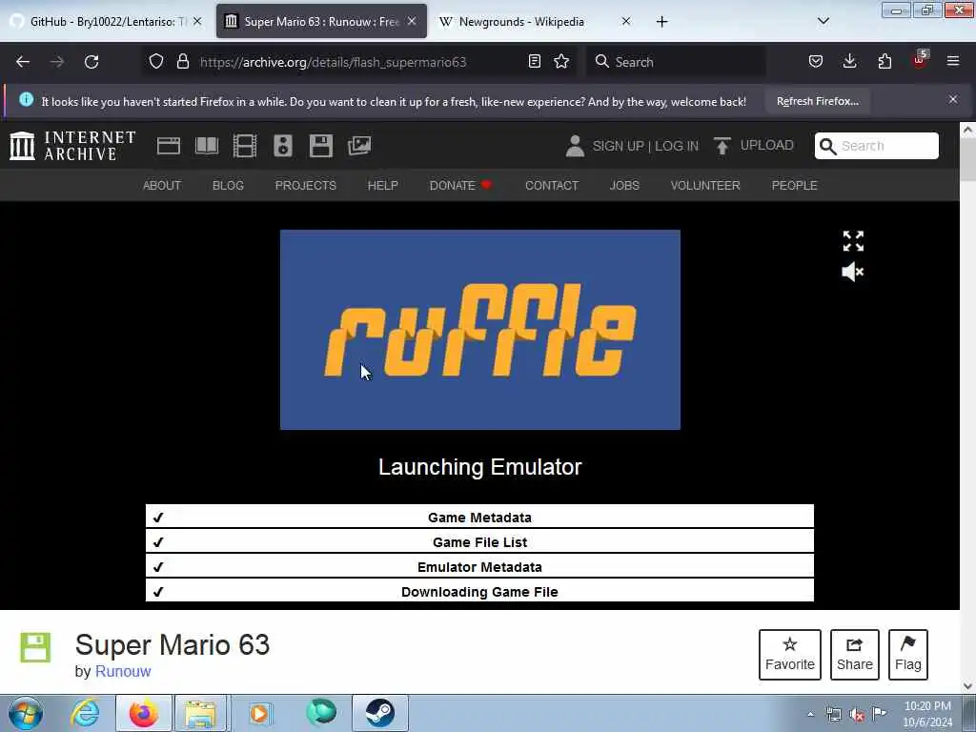Close the GitHub tab

(x=197, y=21)
